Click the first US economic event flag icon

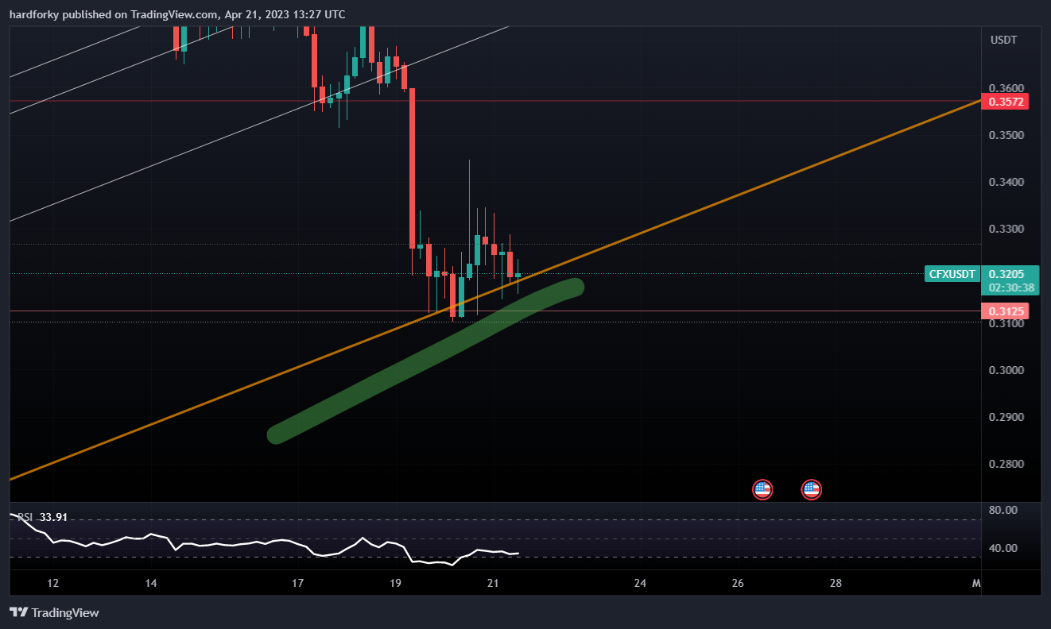click(x=762, y=489)
